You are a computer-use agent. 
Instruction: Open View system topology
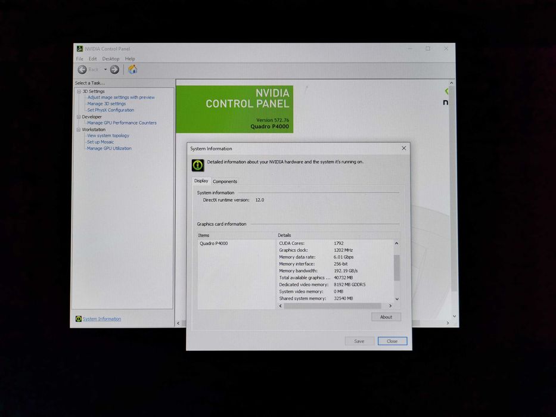[108, 135]
